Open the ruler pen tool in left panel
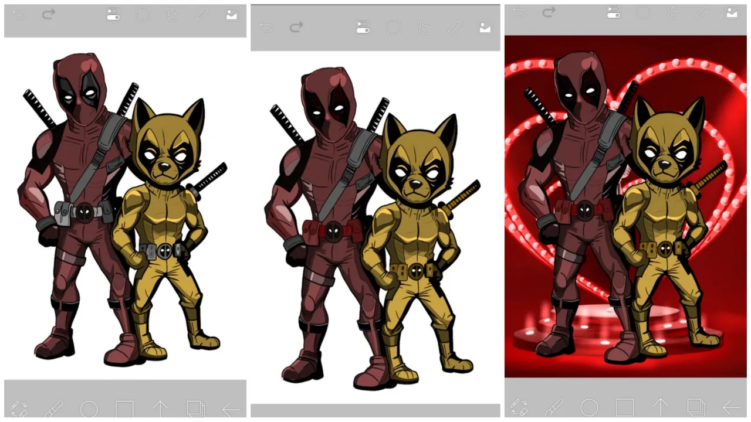 tap(202, 15)
